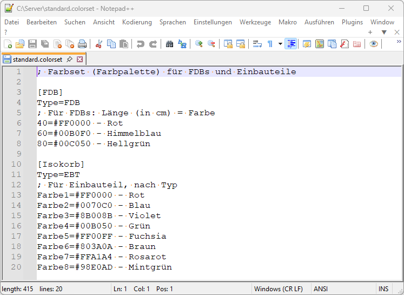Click the Print toolbar icon
Viewport: 404px width, 295px height.
82,44
